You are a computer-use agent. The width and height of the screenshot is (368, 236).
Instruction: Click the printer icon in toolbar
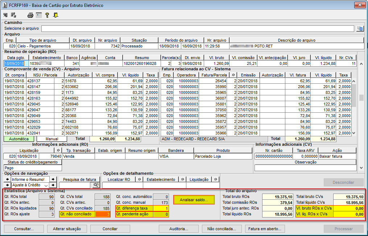tap(30, 15)
